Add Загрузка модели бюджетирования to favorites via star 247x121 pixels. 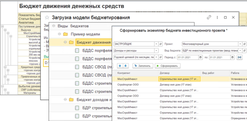(x=47, y=17)
